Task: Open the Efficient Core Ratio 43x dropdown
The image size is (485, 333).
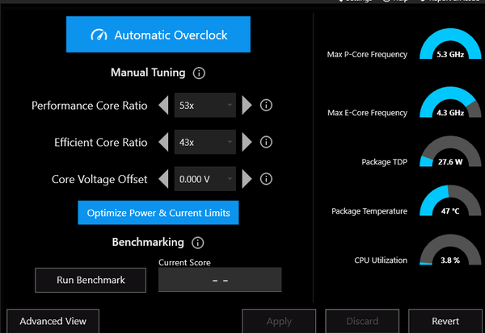Action: tap(205, 143)
